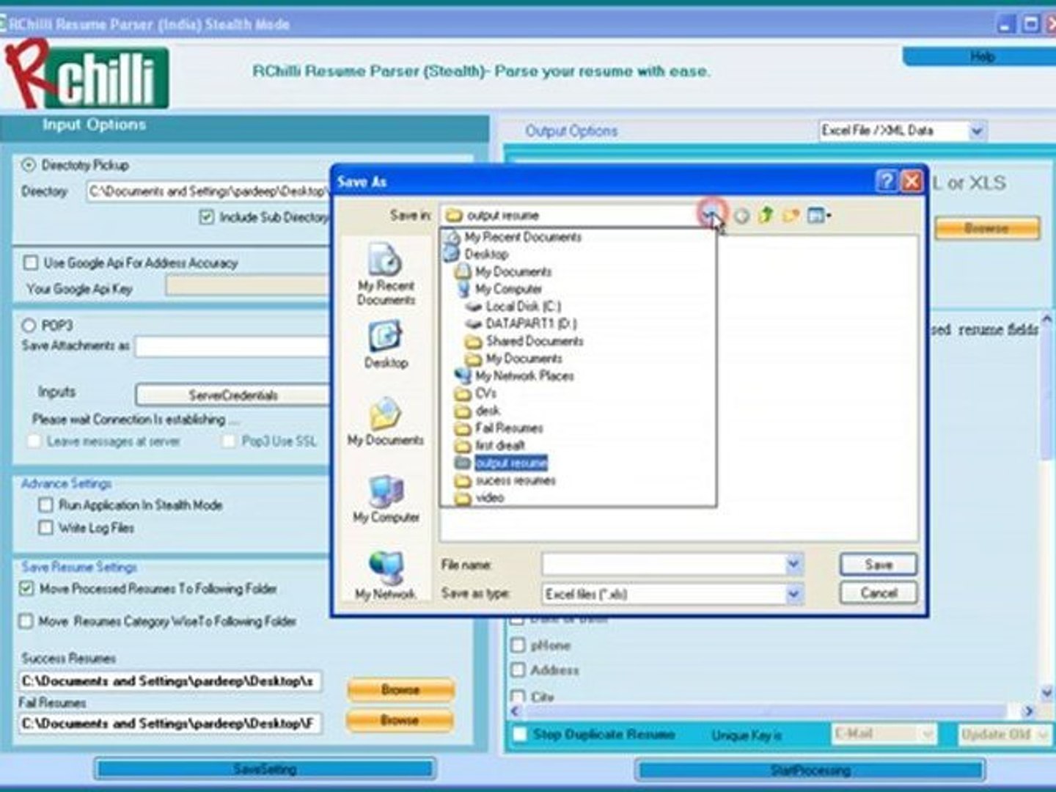Click the Back navigation icon in Save As toolbar
Viewport: 1056px width, 792px height.
[x=741, y=216]
